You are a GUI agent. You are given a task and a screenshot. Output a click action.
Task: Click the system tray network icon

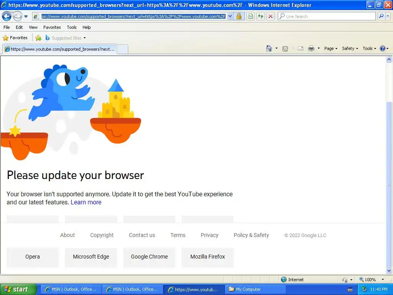click(x=365, y=290)
